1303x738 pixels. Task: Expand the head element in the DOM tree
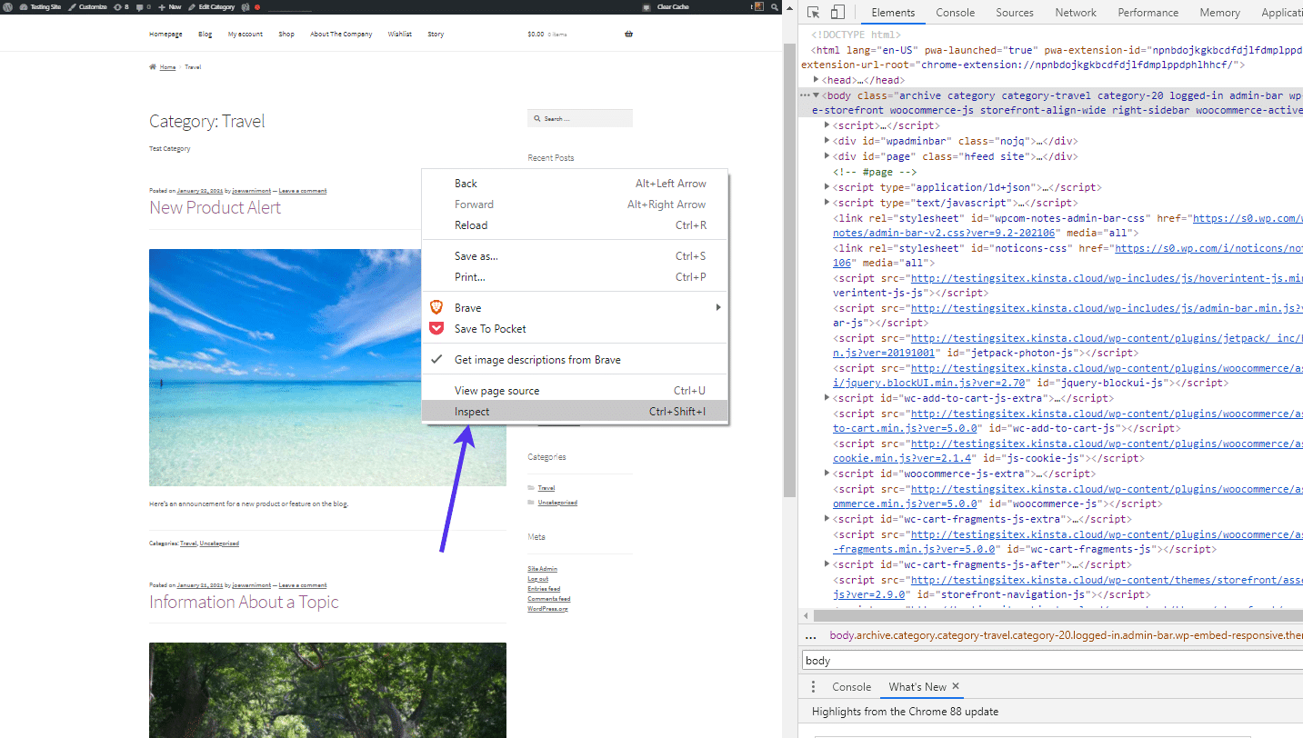[816, 79]
